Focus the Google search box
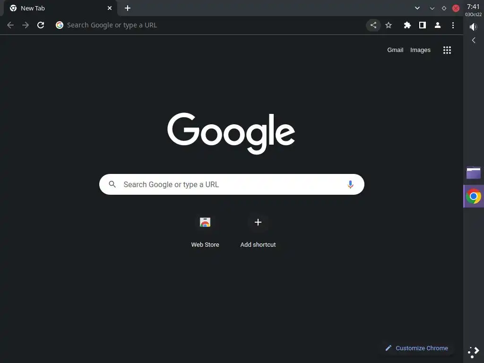Screen dimensions: 484x363 click(232, 184)
